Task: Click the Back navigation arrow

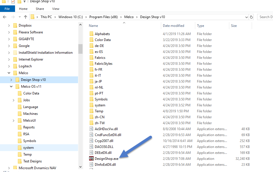Action: [5, 17]
